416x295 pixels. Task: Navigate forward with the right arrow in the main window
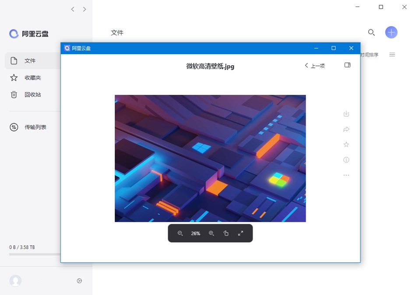[85, 9]
